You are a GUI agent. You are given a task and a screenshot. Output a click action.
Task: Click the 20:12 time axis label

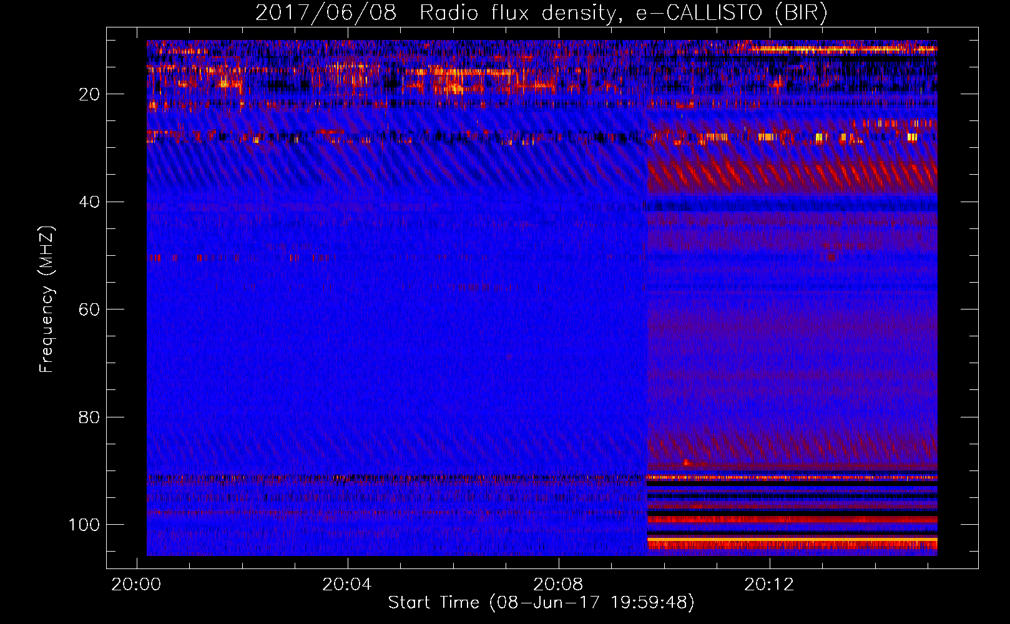[769, 585]
